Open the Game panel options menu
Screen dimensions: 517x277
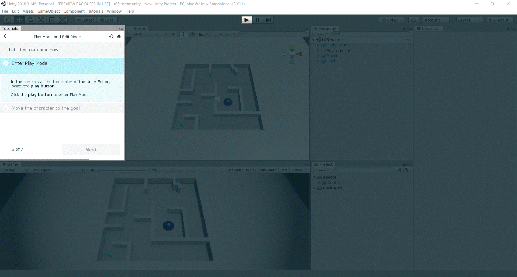click(x=306, y=164)
